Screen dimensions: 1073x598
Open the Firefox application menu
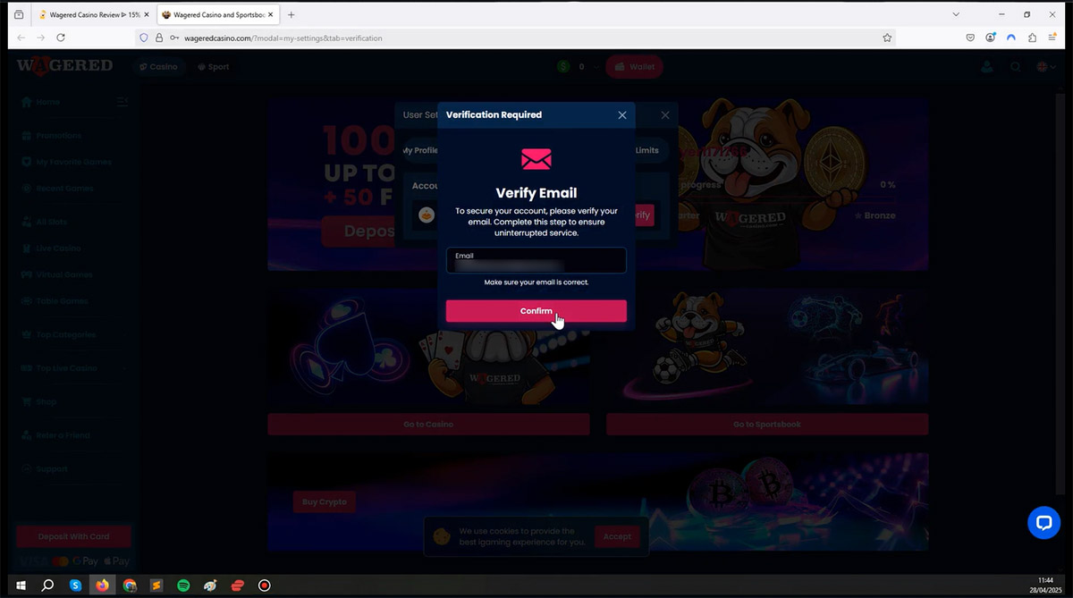pos(1053,38)
